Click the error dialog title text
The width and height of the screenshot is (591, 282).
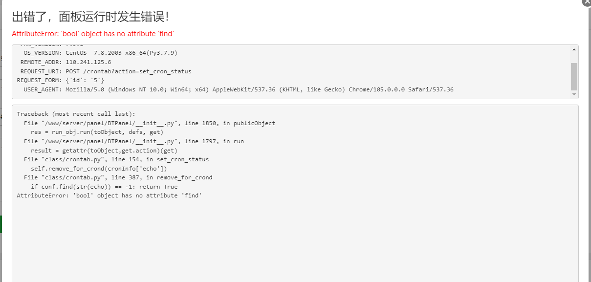point(91,17)
